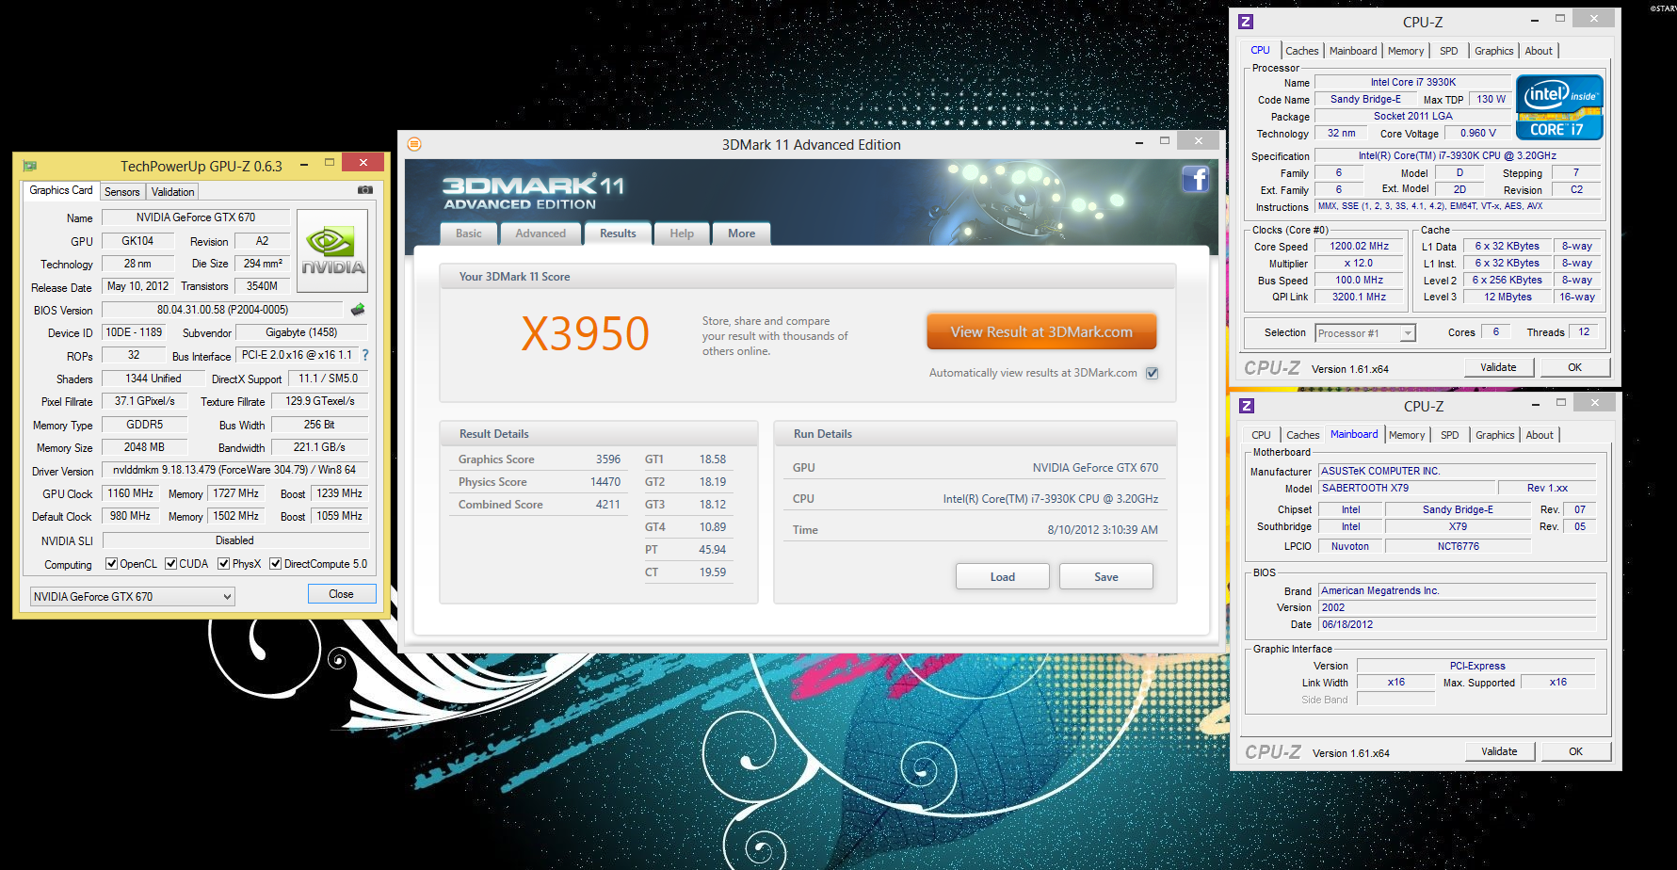This screenshot has width=1677, height=870.
Task: Click the X3950 score value
Action: tap(585, 334)
